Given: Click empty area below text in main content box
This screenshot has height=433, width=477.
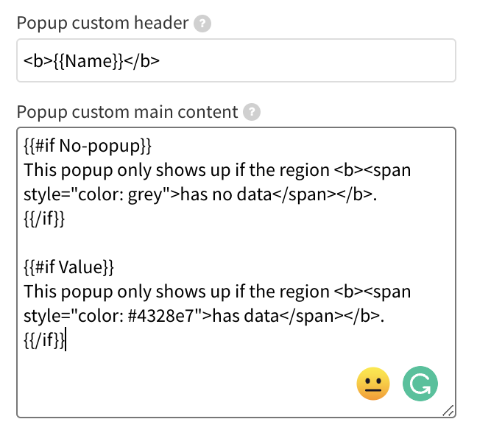Looking at the screenshot, I should click(x=183, y=384).
